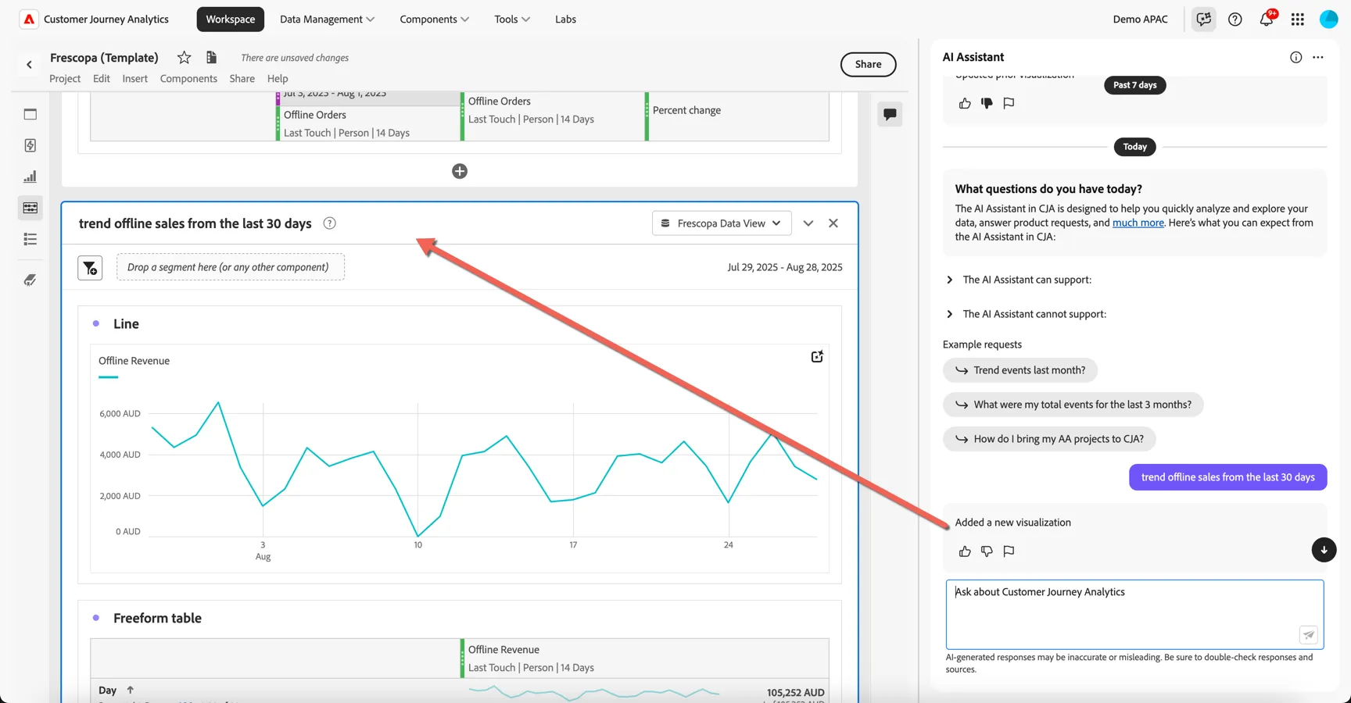1351x703 pixels.
Task: Open the Components dropdown in top nav
Action: coord(434,19)
